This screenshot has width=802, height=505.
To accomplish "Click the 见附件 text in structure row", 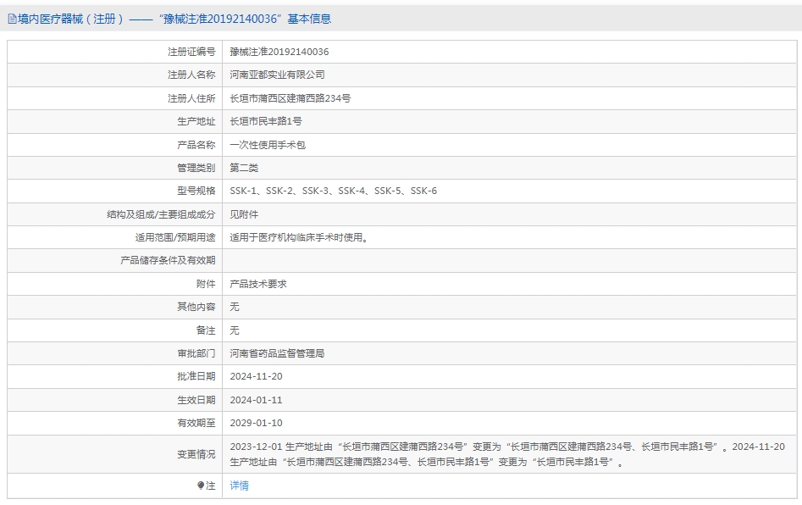I will click(x=244, y=214).
